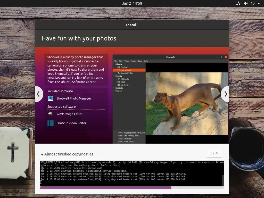This screenshot has width=264, height=198.
Task: Click the purple installation progress bar
Action: point(106,188)
